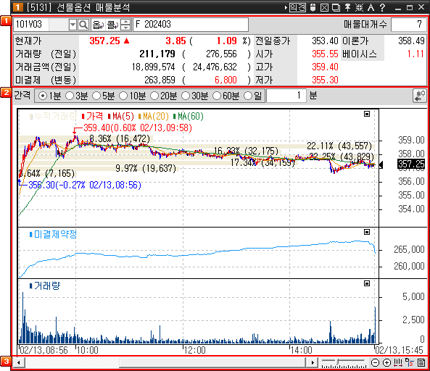Click the pin icon in title bar
Screen dimensions: 430x371
pos(348,7)
